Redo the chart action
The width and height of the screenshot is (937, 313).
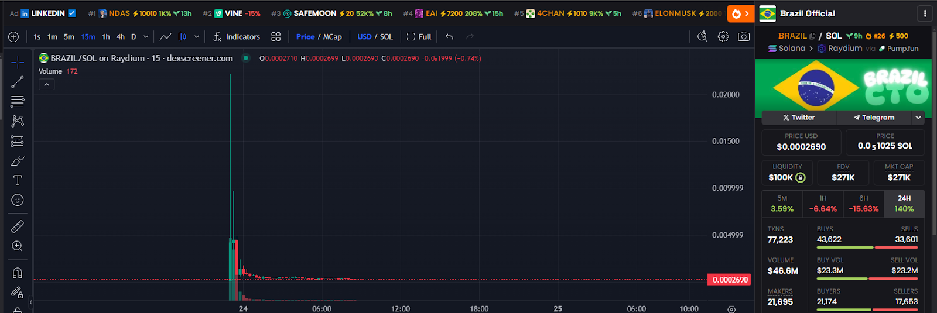pos(470,37)
